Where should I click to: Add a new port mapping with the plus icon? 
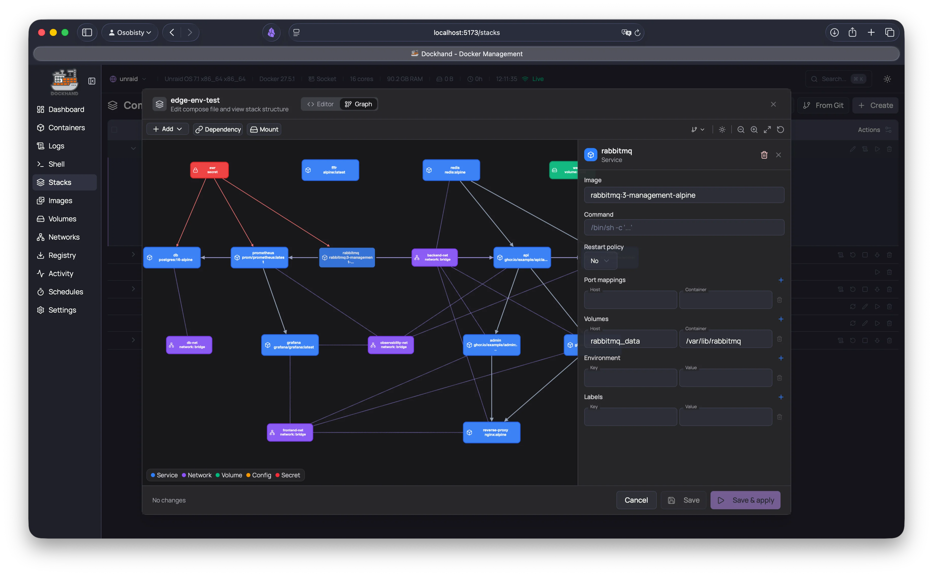[x=781, y=280]
